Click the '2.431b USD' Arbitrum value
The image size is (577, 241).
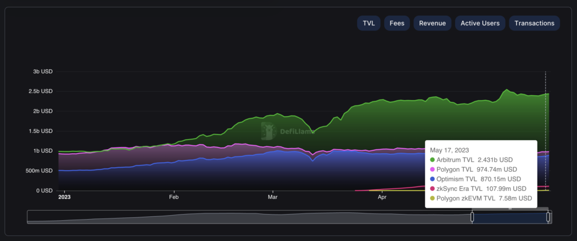click(x=495, y=160)
